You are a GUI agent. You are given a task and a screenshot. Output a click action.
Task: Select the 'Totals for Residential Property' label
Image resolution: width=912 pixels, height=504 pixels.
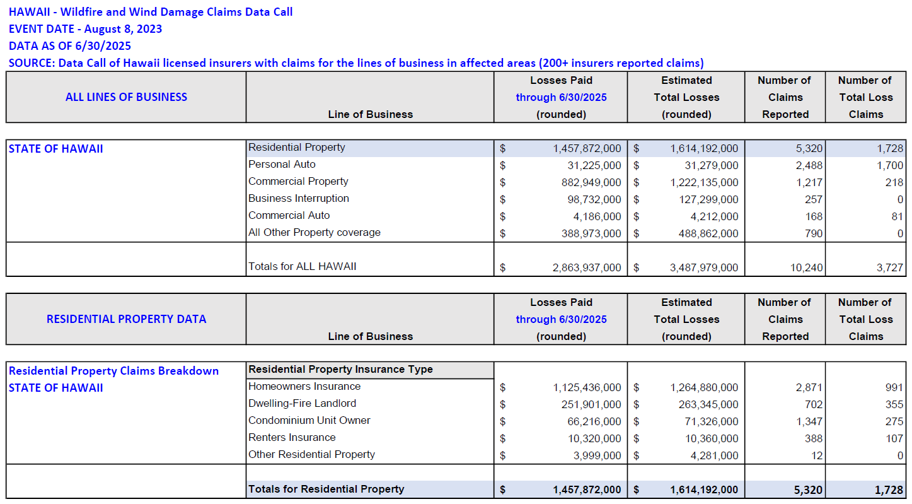(x=326, y=489)
